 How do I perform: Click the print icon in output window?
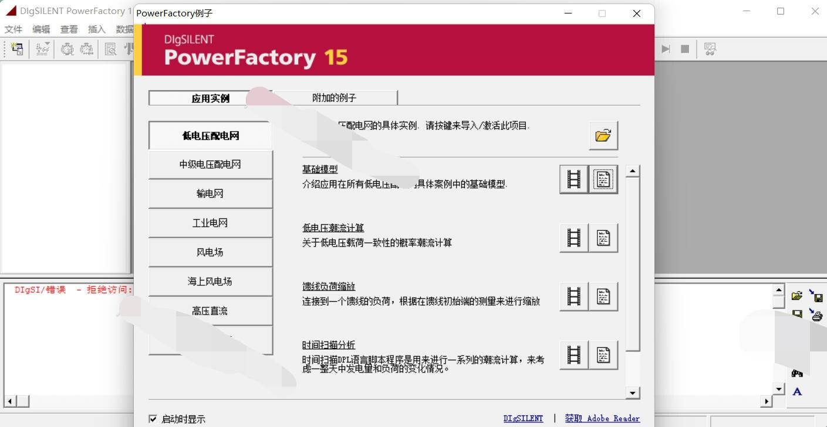click(x=816, y=315)
